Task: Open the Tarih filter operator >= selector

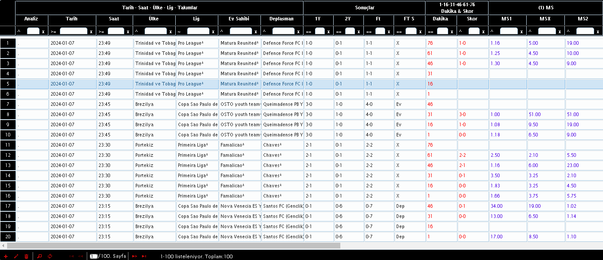Action: (x=54, y=31)
